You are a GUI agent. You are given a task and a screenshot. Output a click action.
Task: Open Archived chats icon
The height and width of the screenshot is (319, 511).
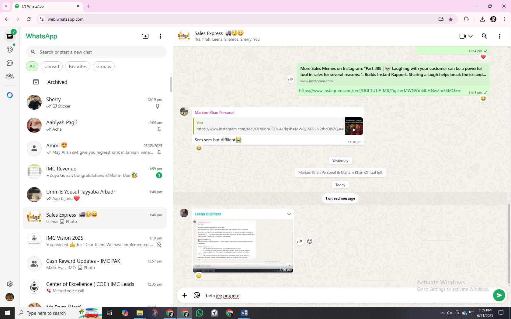(36, 82)
